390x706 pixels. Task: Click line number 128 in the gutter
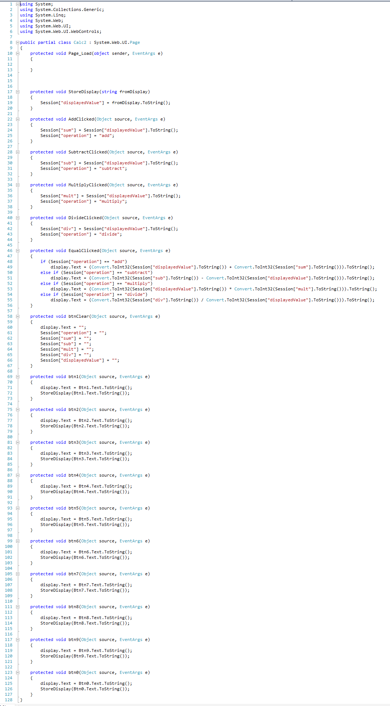8,700
